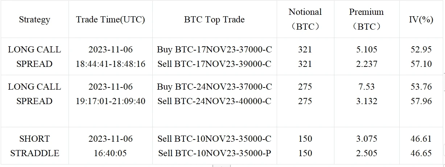This screenshot has height=167, width=445.
Task: Select the Buy BTC-24NOV23-37000-C trade text
Action: (x=214, y=87)
